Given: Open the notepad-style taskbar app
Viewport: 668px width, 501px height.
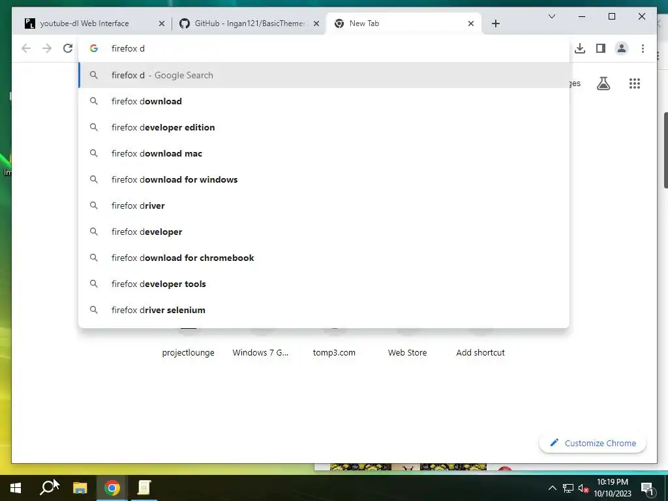Looking at the screenshot, I should 144,488.
